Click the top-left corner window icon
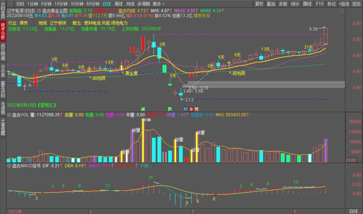 pos(10,4)
